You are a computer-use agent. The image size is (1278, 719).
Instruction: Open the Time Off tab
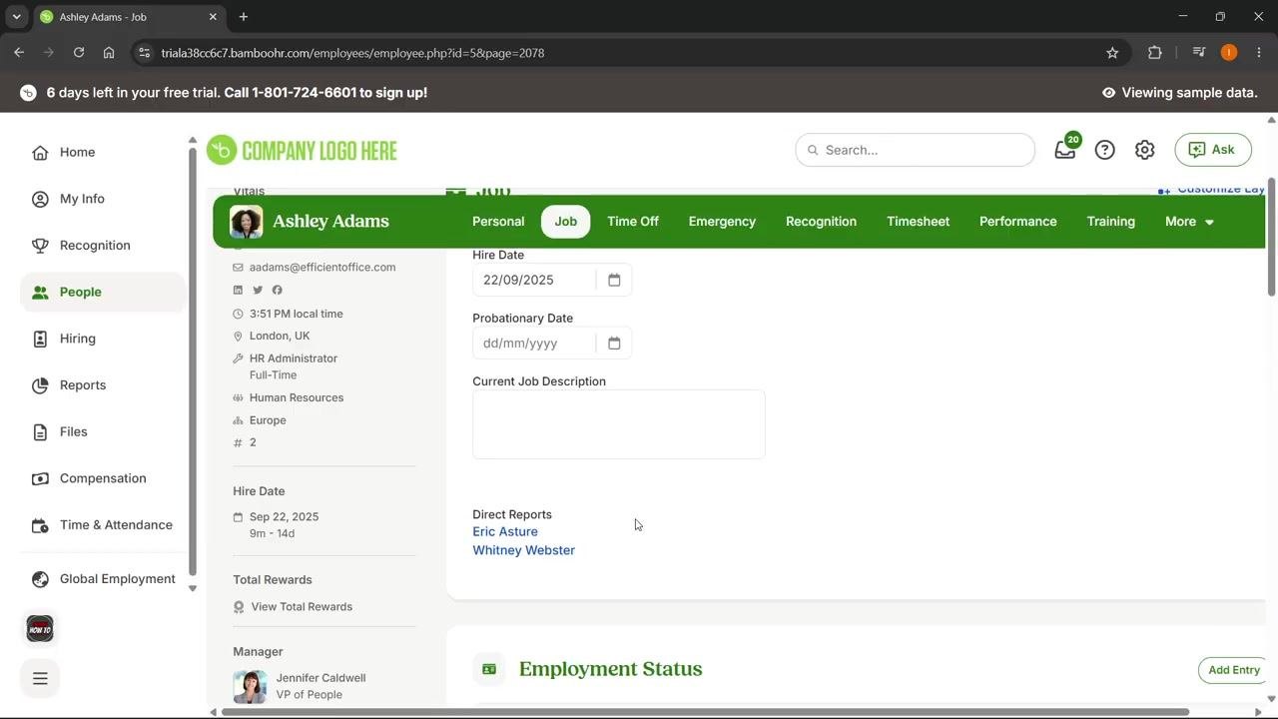633,222
